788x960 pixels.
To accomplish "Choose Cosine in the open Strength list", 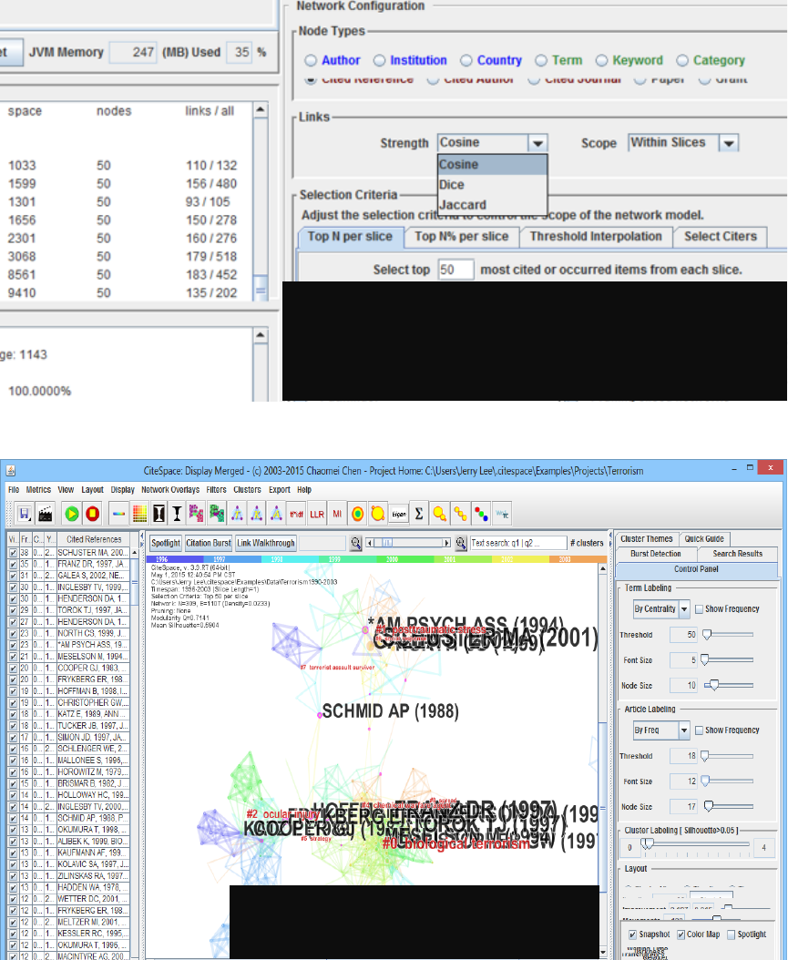I will (492, 165).
